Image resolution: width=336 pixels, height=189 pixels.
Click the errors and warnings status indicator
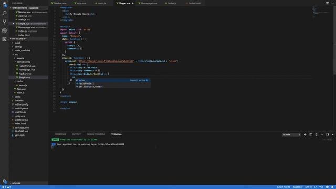(6, 187)
